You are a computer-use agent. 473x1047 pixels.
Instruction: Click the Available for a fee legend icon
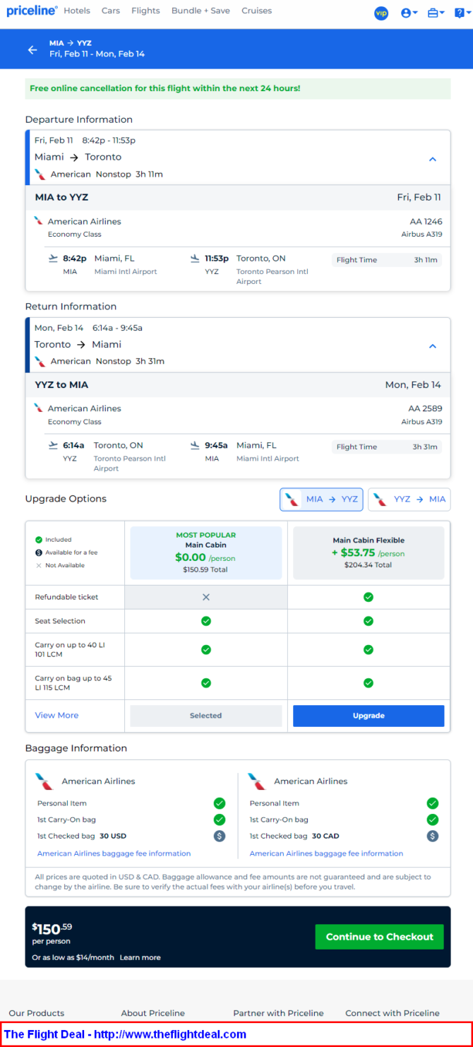click(39, 552)
